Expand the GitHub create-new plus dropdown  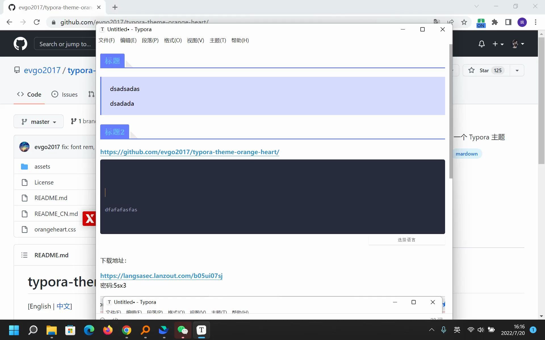pyautogui.click(x=498, y=44)
